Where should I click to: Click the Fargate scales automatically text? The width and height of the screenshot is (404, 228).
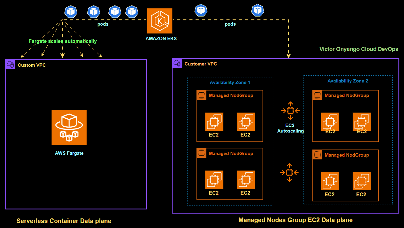tap(63, 41)
